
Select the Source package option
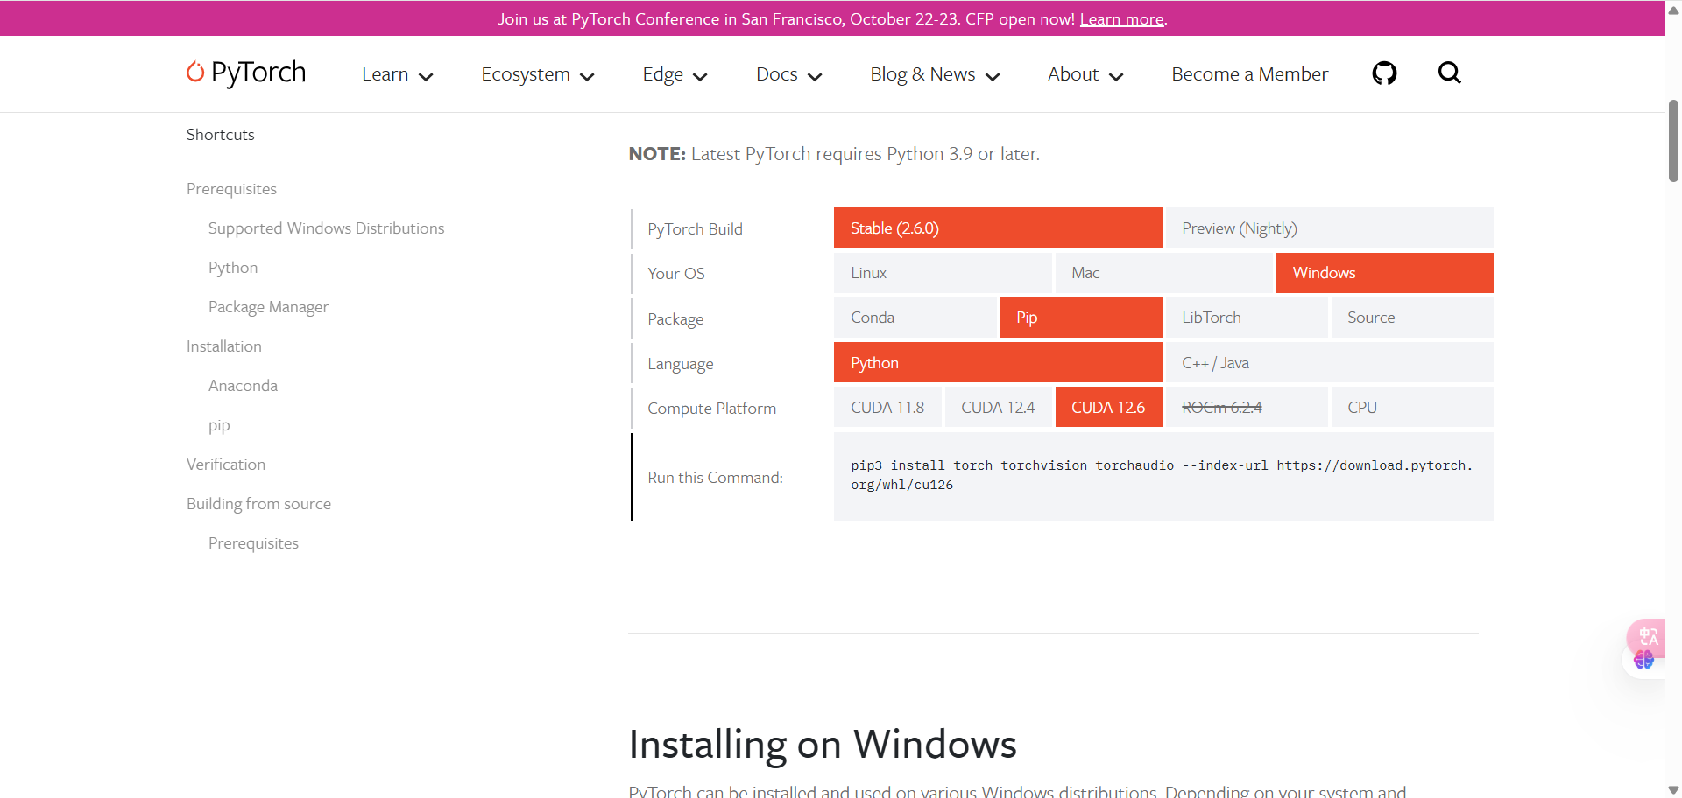[x=1412, y=318]
